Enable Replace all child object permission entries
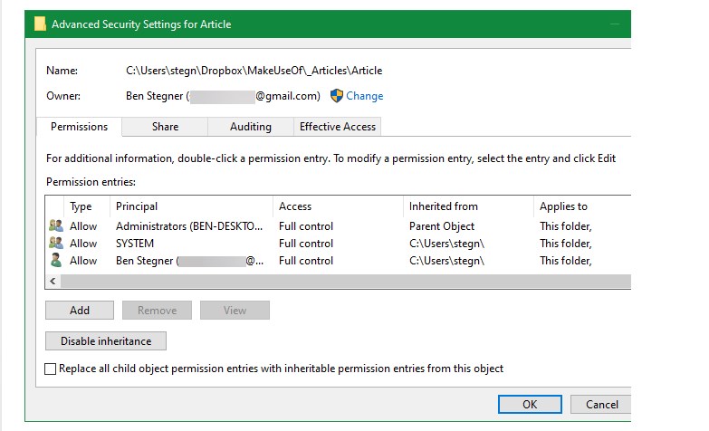 point(50,369)
